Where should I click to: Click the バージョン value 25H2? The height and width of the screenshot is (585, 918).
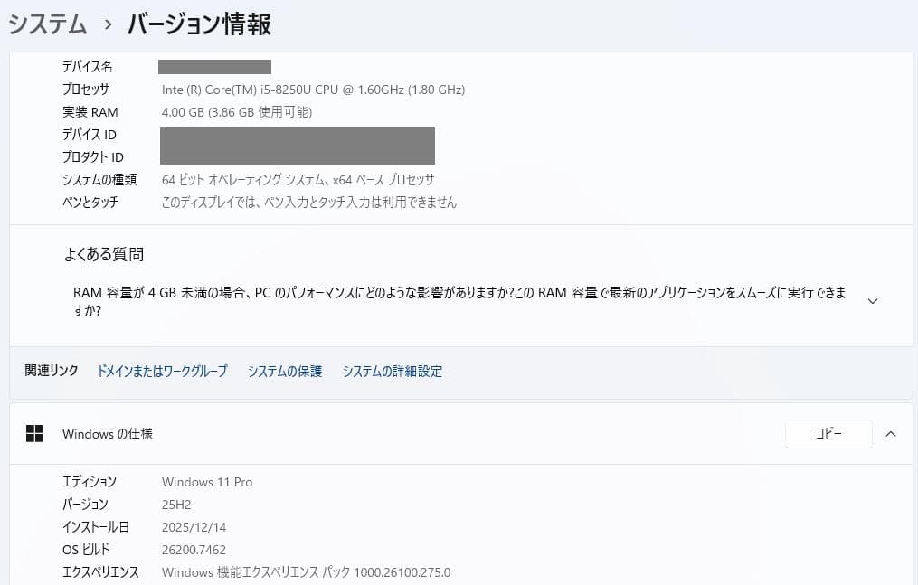coord(175,505)
